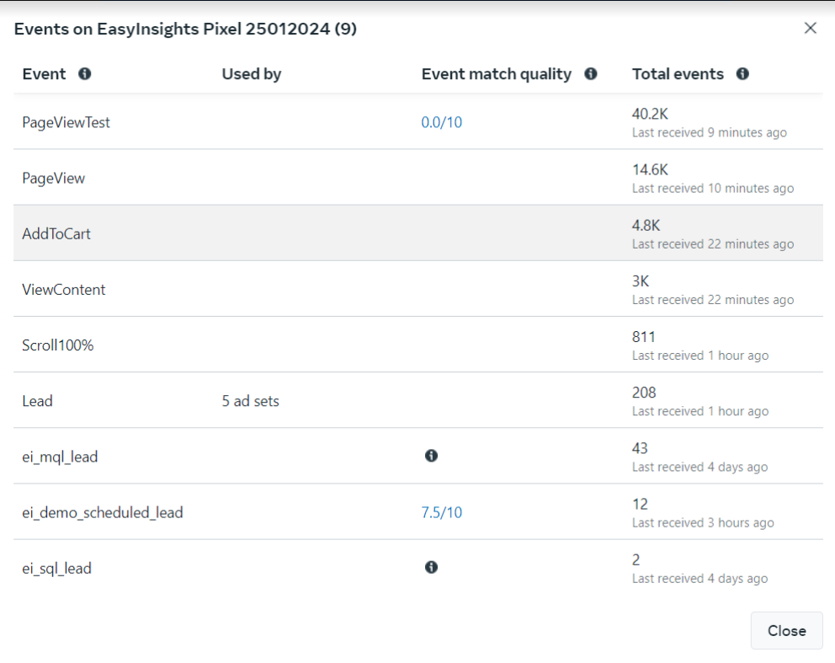Click info icon in ei_mql_lead row

[431, 456]
